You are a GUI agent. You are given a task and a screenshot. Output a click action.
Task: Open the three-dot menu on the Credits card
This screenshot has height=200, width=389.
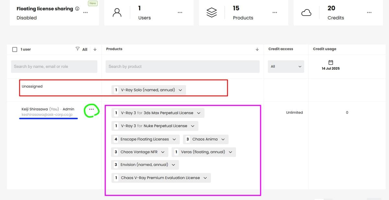369,13
